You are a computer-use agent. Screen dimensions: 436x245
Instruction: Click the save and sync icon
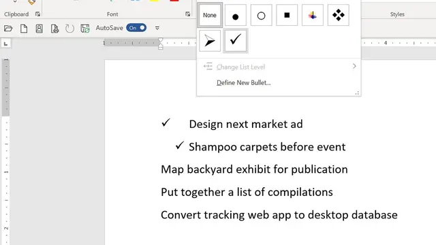click(84, 29)
